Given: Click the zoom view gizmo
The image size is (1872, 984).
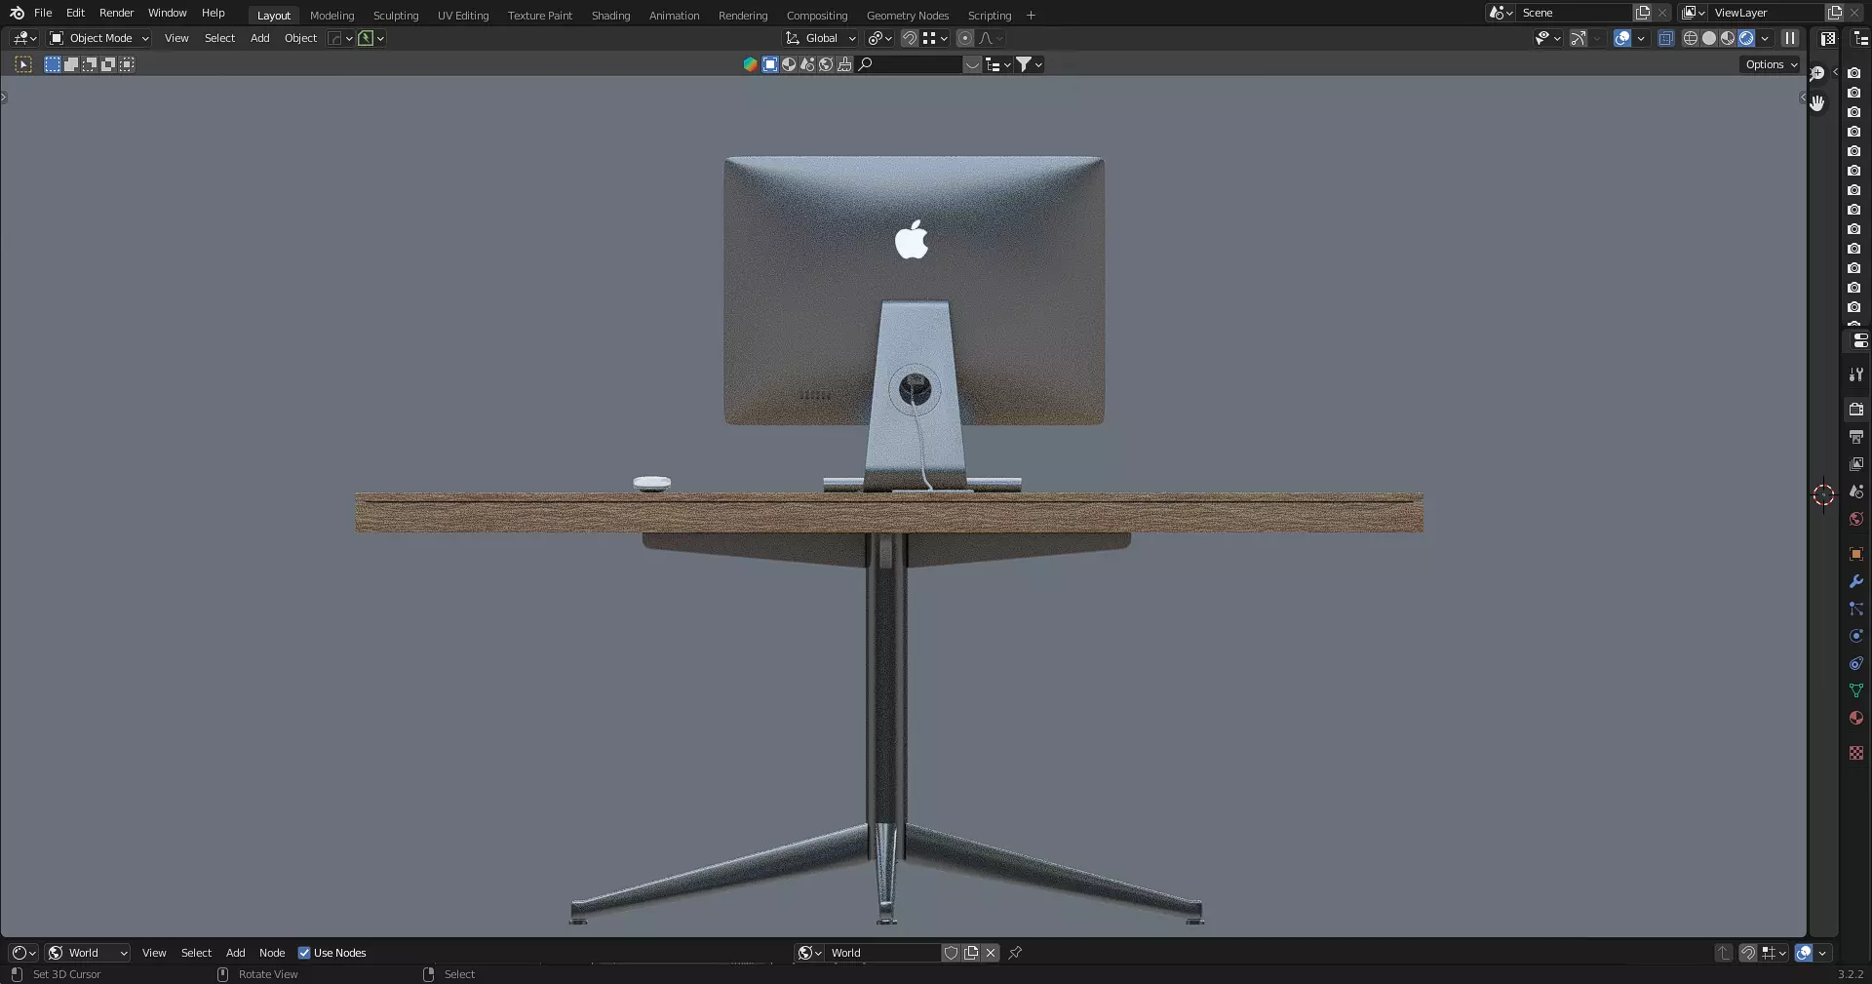Looking at the screenshot, I should [x=1817, y=74].
